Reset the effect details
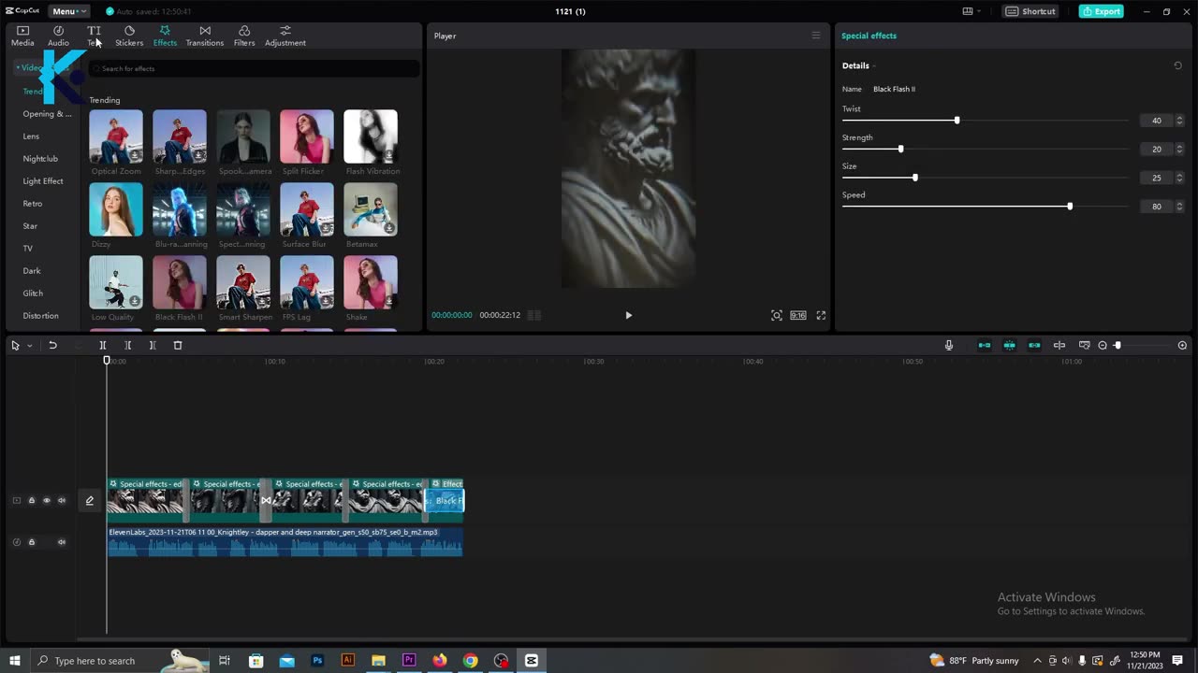The height and width of the screenshot is (673, 1198). click(1178, 65)
